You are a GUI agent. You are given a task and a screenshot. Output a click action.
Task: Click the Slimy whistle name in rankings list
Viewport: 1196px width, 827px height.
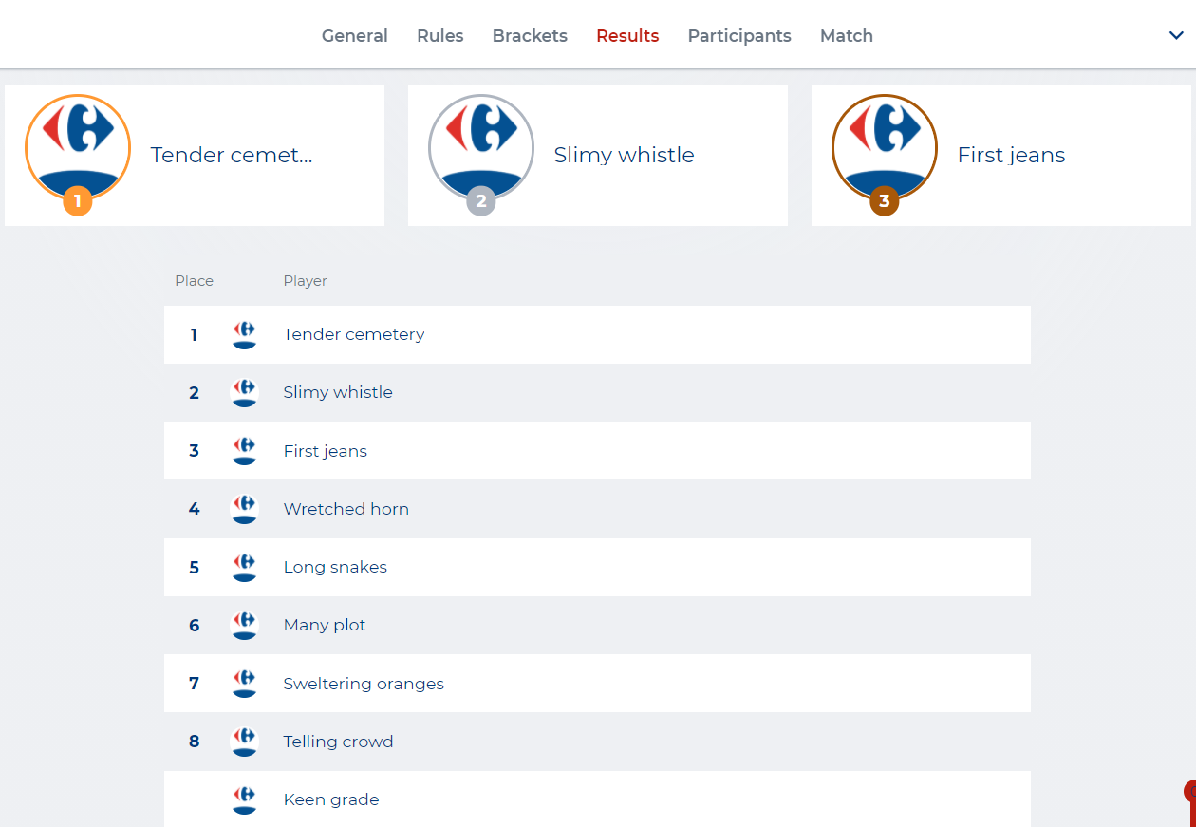click(x=337, y=392)
